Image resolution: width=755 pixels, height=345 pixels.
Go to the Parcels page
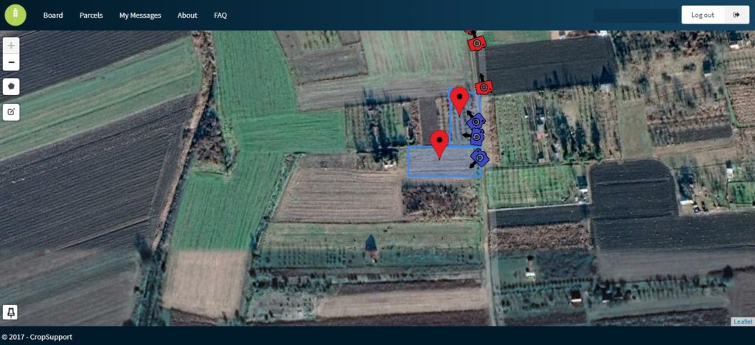(x=91, y=15)
